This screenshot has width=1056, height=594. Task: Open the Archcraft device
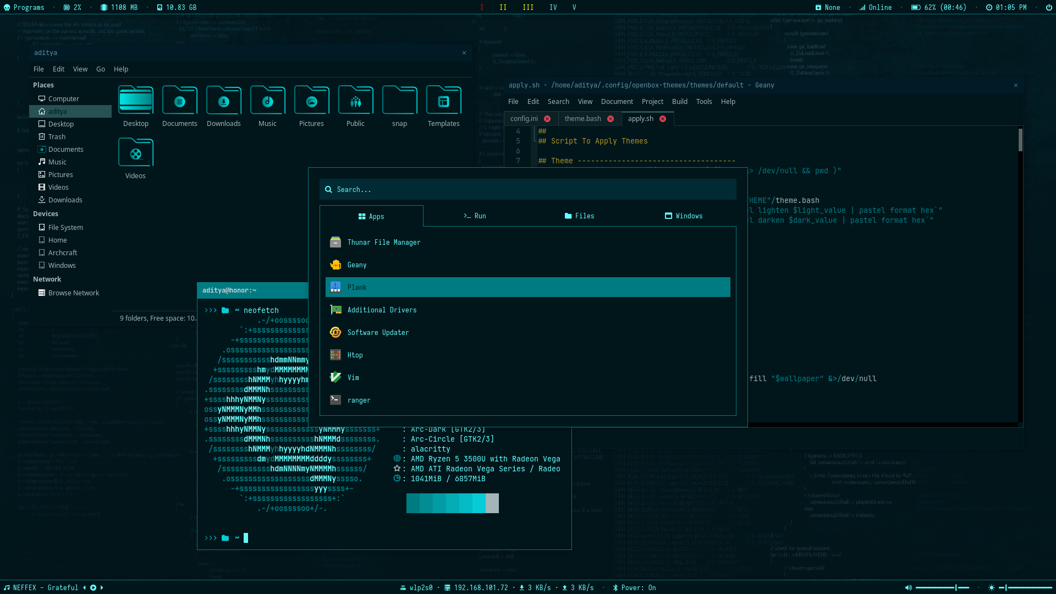[x=62, y=253]
